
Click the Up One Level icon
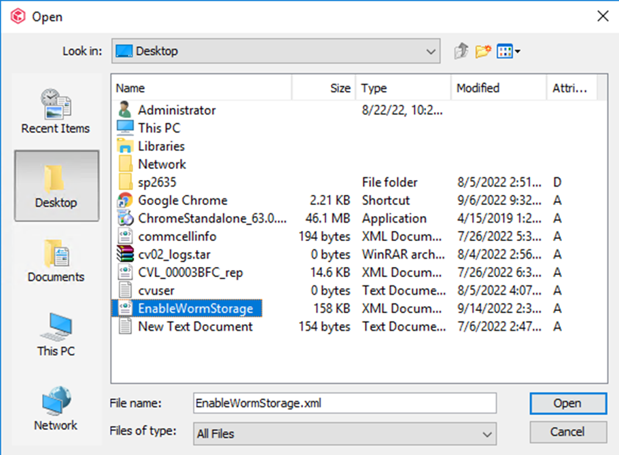(x=461, y=52)
